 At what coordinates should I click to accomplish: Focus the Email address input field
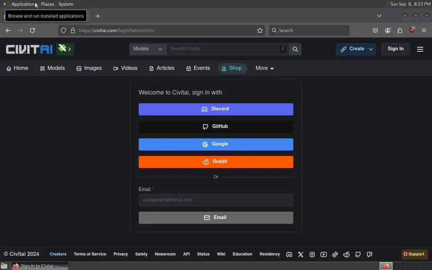point(216,200)
